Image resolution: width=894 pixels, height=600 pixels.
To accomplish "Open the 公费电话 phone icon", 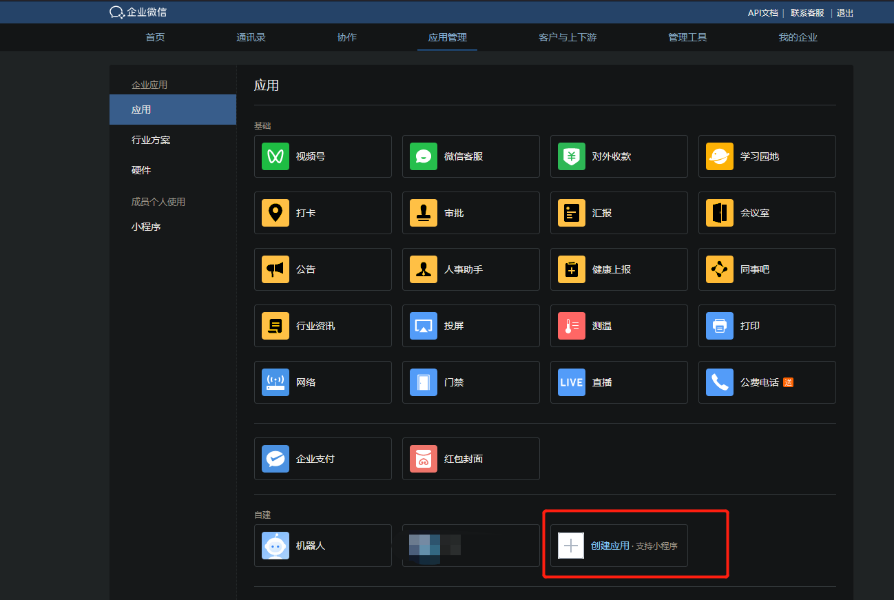I will (x=720, y=382).
